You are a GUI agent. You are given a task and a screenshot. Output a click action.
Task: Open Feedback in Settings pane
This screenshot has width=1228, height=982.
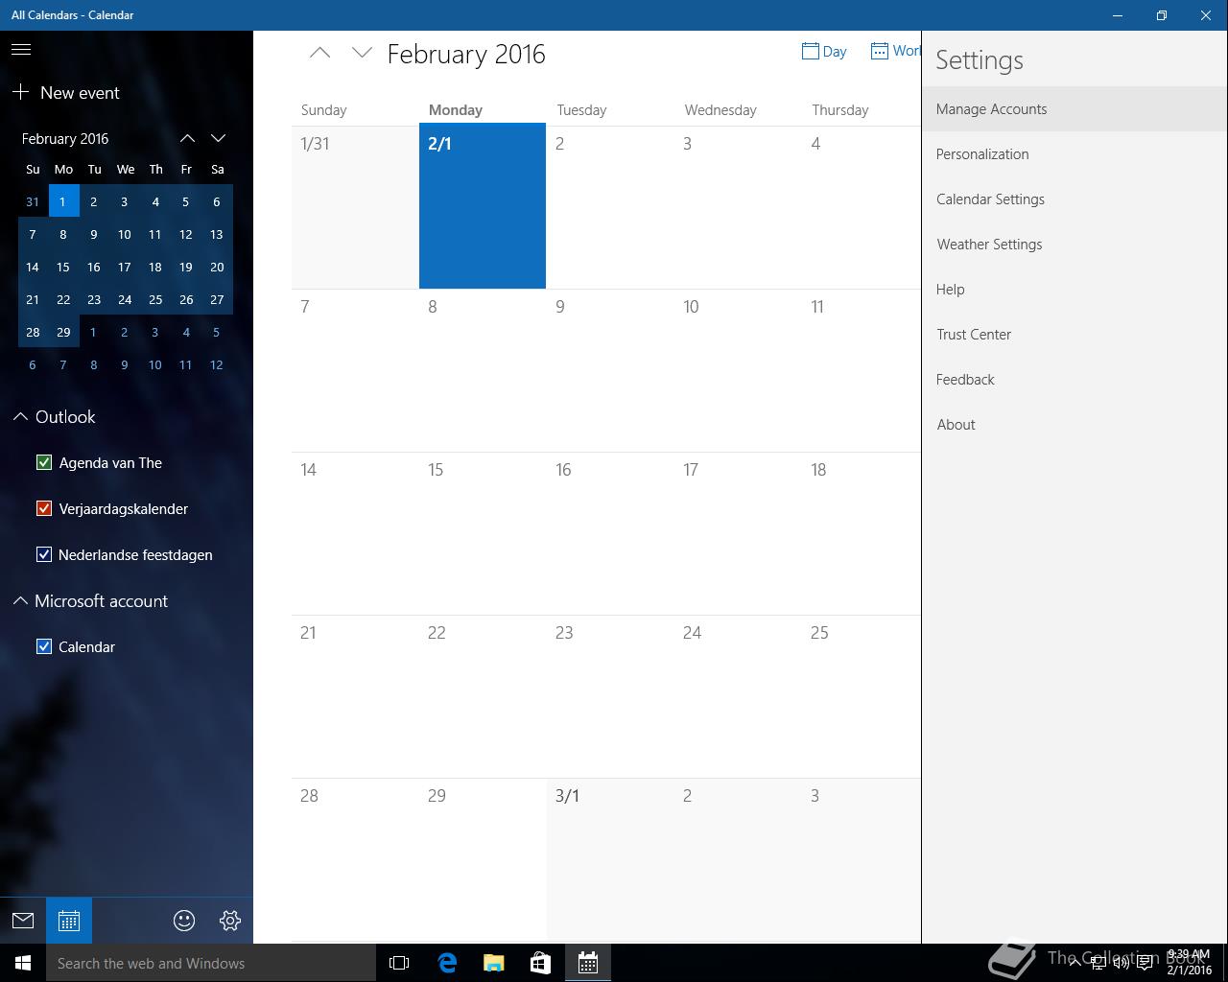click(1074, 380)
